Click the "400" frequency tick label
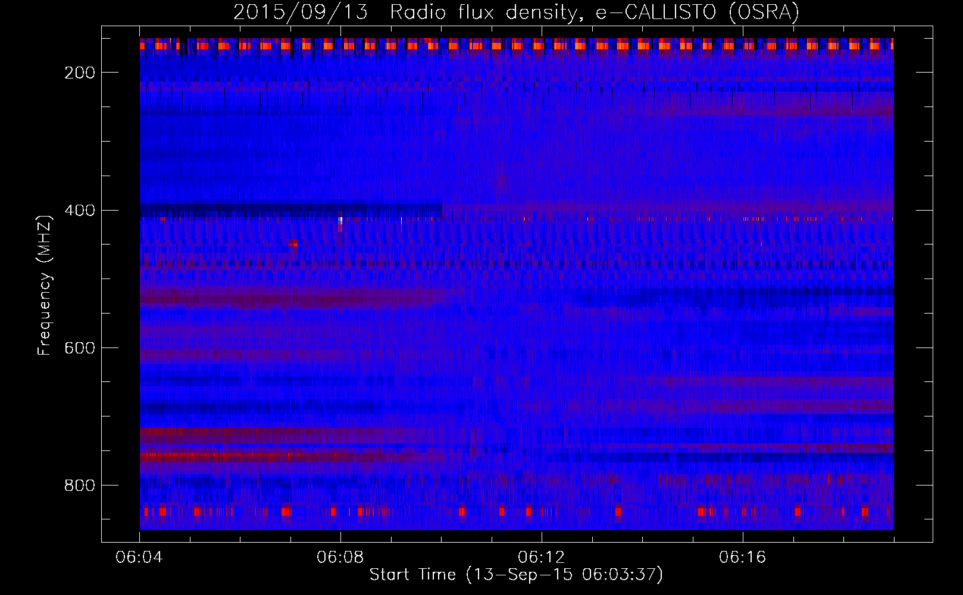The width and height of the screenshot is (963, 595). point(80,211)
